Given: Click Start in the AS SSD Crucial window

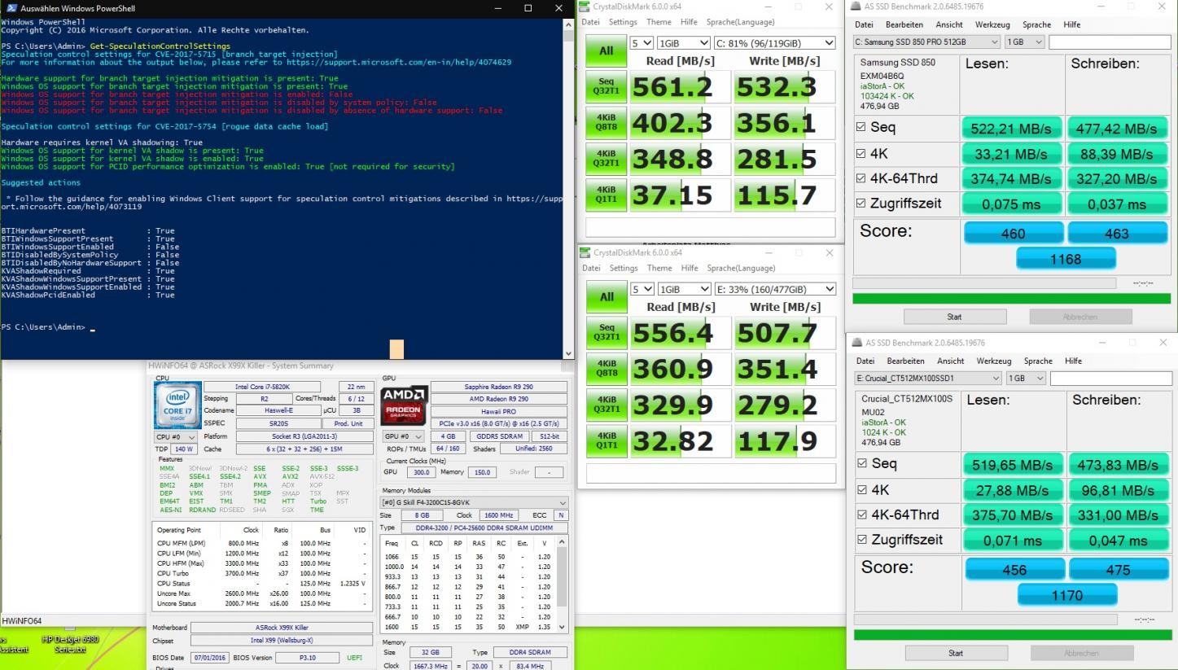Looking at the screenshot, I should (x=955, y=653).
